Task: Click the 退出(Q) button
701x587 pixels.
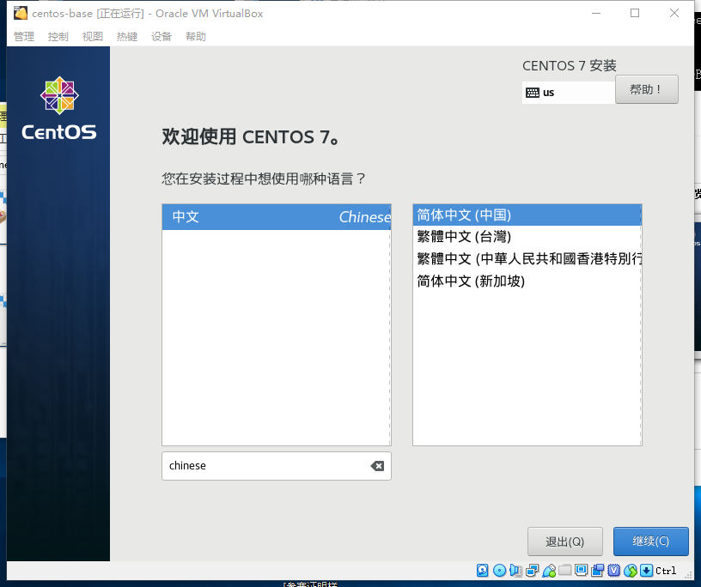Action: pyautogui.click(x=564, y=542)
